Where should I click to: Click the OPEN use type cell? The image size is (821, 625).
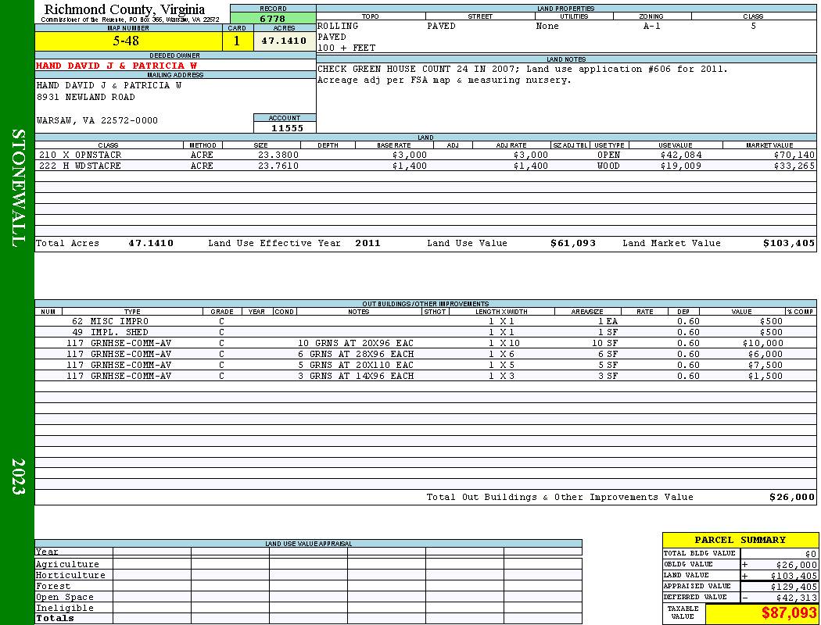pyautogui.click(x=608, y=155)
